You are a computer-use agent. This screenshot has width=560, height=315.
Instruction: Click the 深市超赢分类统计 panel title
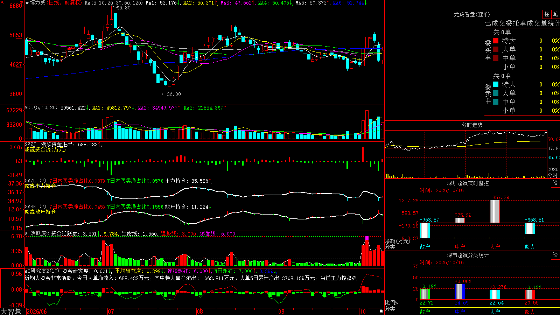click(468, 255)
